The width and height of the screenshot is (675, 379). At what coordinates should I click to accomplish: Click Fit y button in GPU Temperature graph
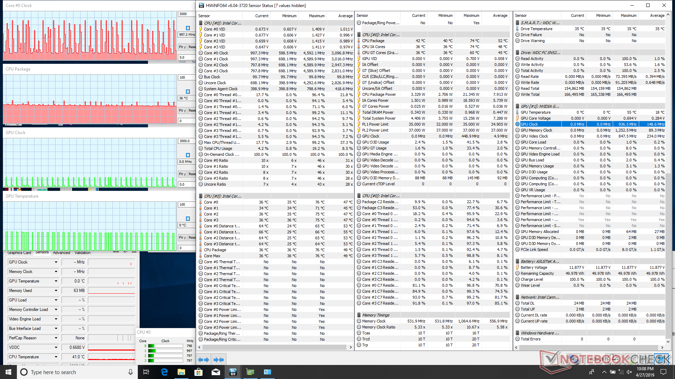click(x=182, y=238)
